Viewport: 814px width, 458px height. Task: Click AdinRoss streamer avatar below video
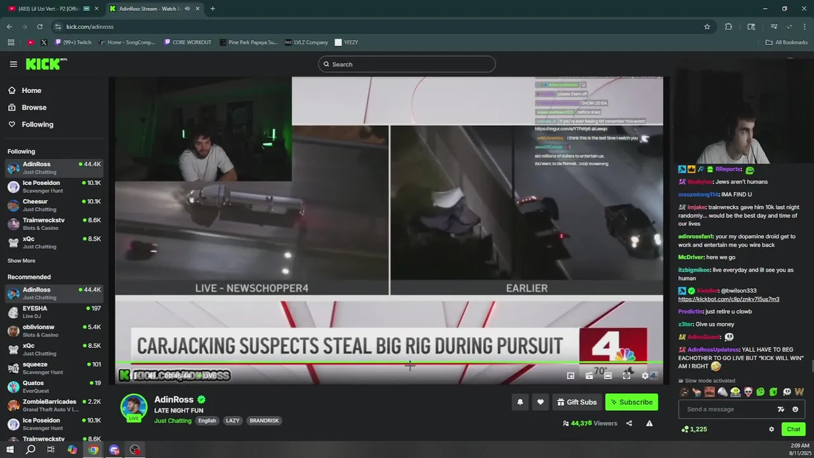pyautogui.click(x=134, y=408)
